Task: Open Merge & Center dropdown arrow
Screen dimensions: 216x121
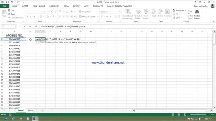Action: [98, 16]
